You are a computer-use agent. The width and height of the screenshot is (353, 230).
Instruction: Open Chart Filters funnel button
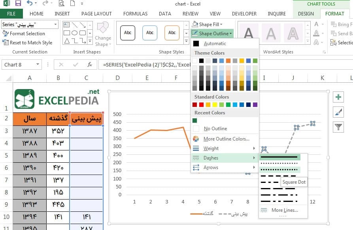click(x=338, y=127)
